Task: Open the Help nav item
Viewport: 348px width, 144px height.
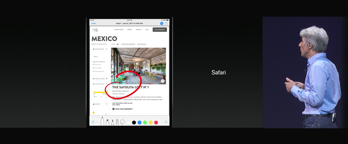Action: tap(147, 30)
